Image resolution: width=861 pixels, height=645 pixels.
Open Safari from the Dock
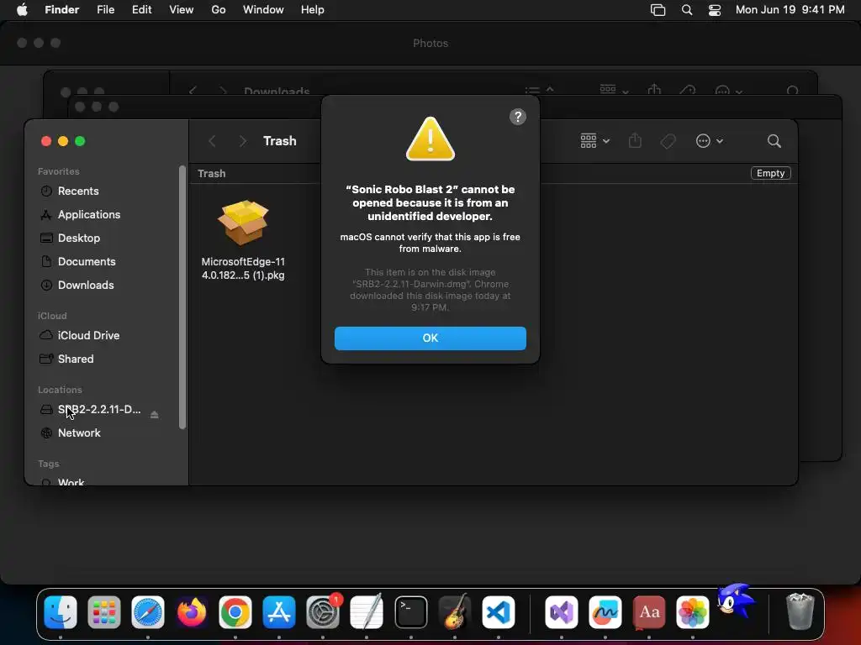[x=148, y=612]
